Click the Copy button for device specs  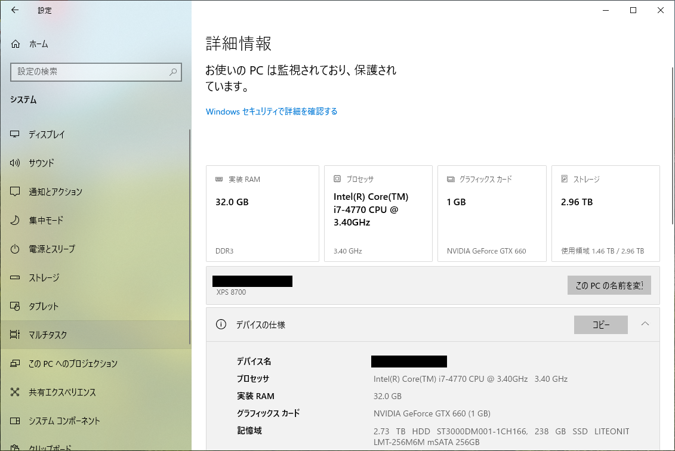coord(600,325)
